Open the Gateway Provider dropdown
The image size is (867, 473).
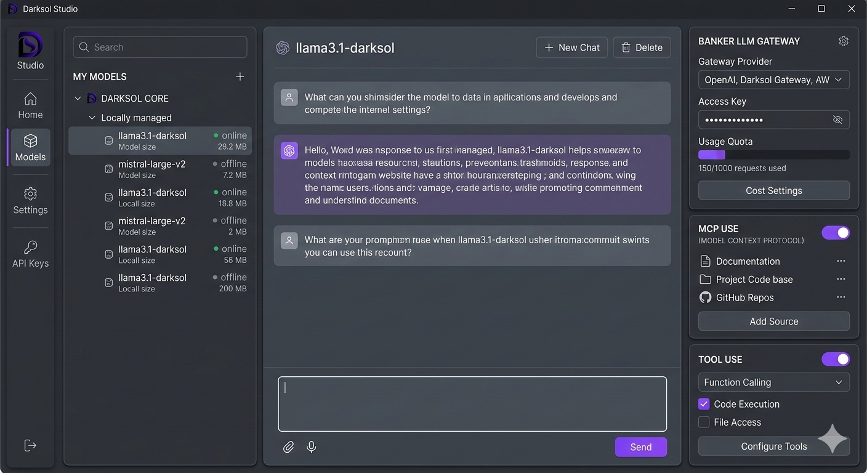773,79
